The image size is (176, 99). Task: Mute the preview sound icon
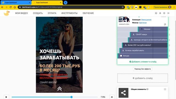112,97
